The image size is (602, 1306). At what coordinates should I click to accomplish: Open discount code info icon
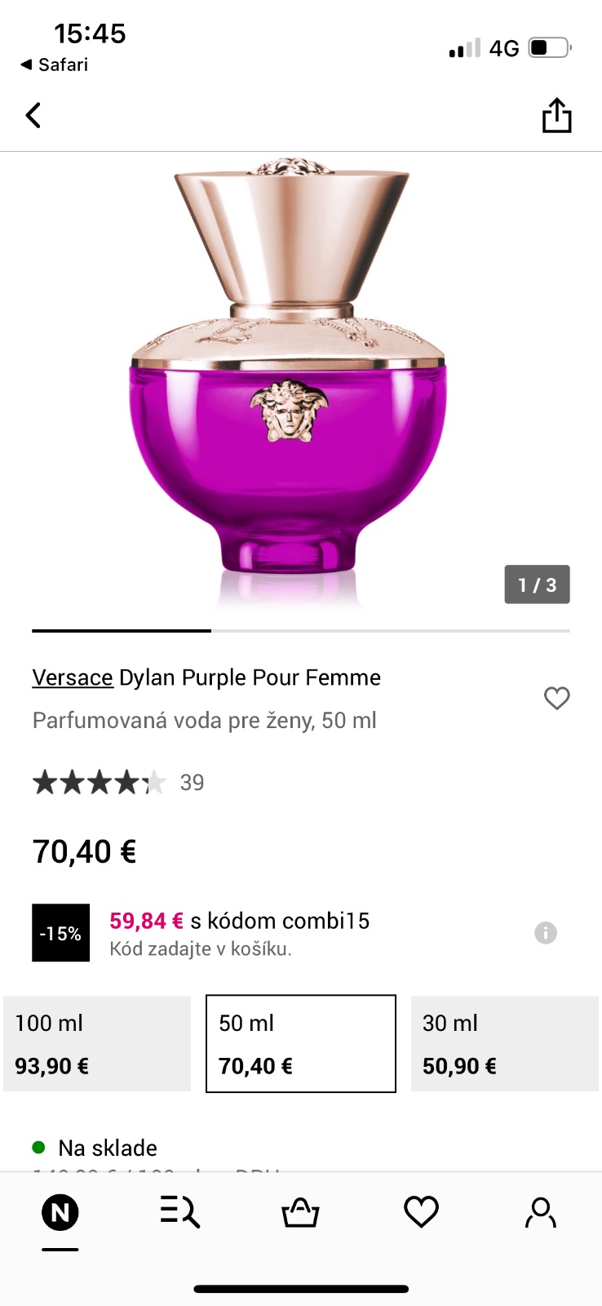click(545, 932)
